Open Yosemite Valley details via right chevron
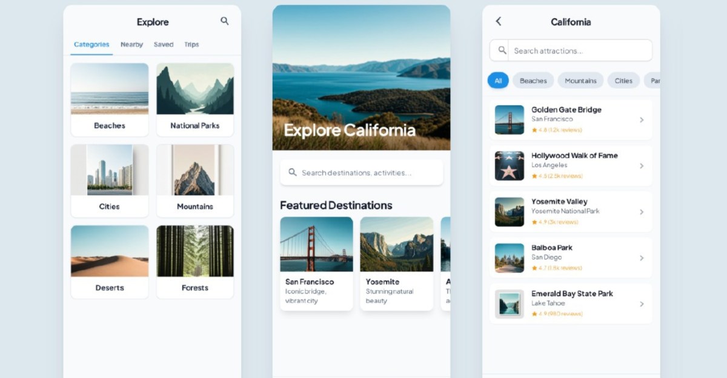The width and height of the screenshot is (727, 378). (x=642, y=212)
